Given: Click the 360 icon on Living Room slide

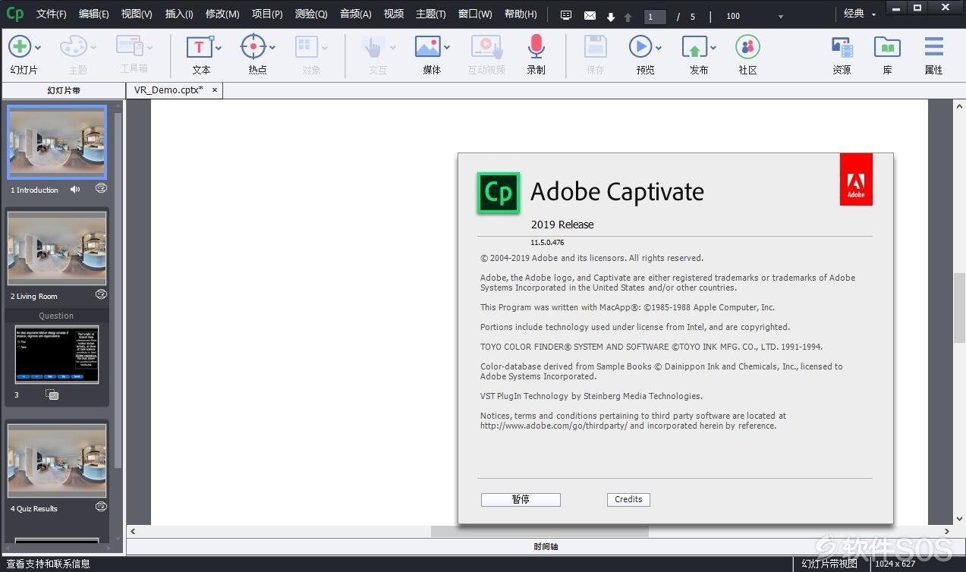Looking at the screenshot, I should [101, 294].
